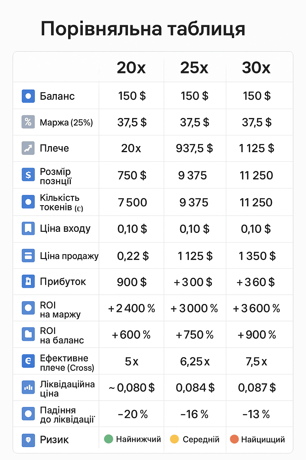The height and width of the screenshot is (460, 306).
Task: Click the dollar icon beside Розмір позиції
Action: coord(28,175)
